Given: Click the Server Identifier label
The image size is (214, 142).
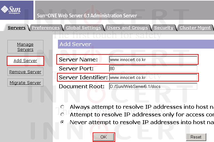Looking at the screenshot, I should 83,77.
